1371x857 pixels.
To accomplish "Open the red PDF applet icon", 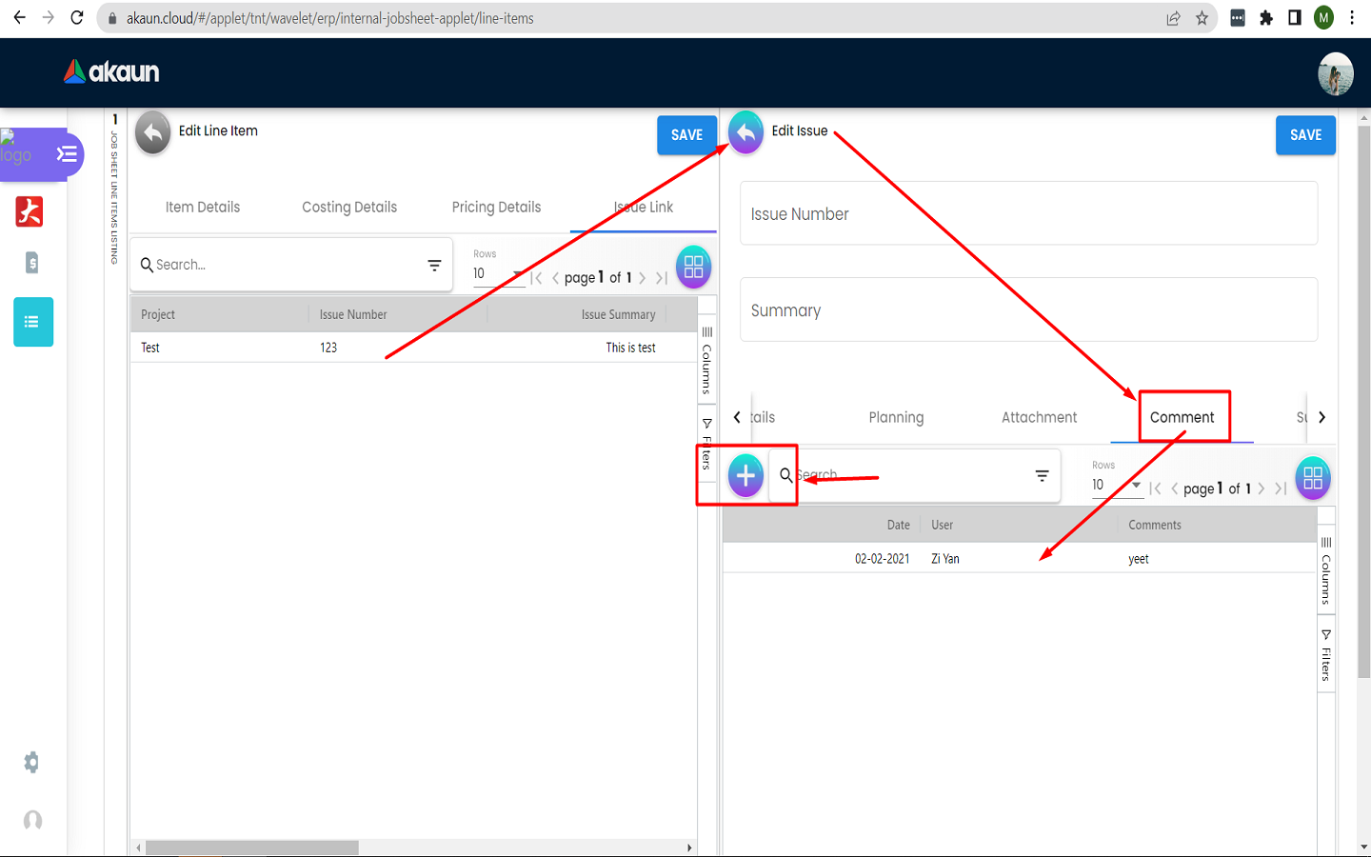I will pos(30,211).
